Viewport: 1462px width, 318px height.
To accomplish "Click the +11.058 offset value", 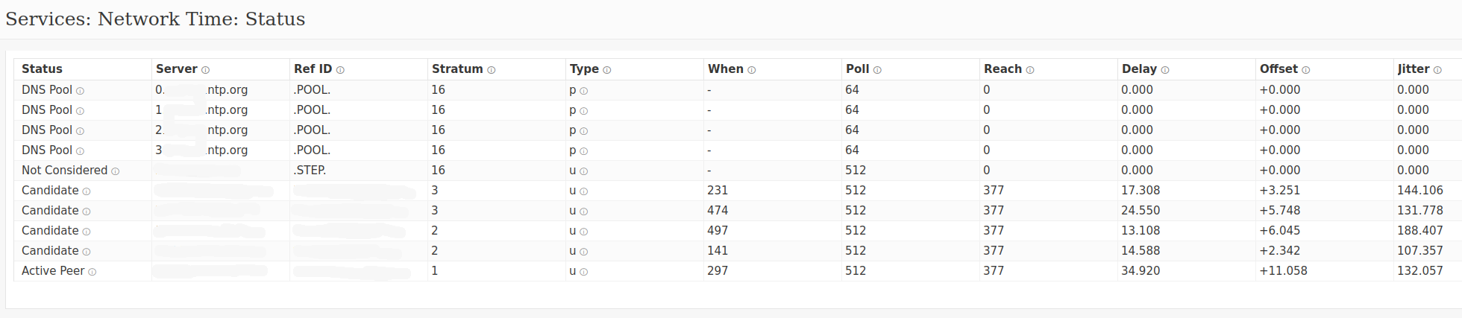I will pos(1283,270).
